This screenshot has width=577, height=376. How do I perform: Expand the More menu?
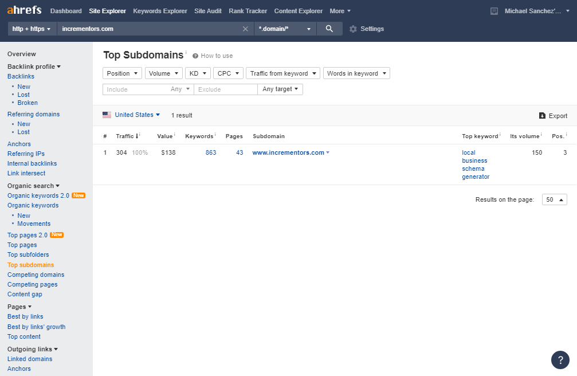(x=340, y=11)
